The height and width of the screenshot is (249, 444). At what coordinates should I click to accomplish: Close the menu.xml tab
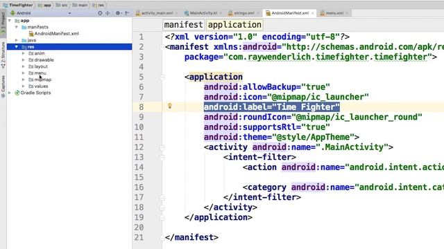347,13
